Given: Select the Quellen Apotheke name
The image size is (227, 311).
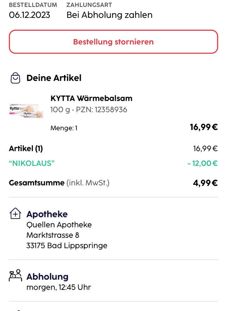Looking at the screenshot, I should coord(59,225).
